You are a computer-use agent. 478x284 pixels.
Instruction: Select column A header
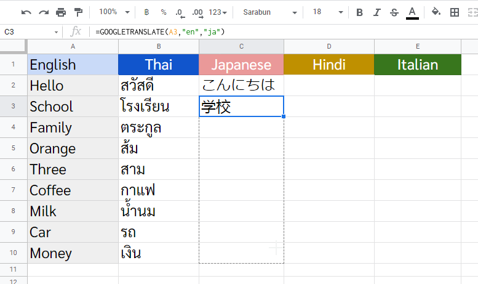pyautogui.click(x=73, y=46)
